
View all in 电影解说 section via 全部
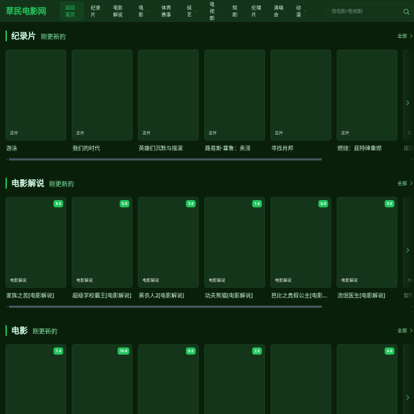pos(405,184)
